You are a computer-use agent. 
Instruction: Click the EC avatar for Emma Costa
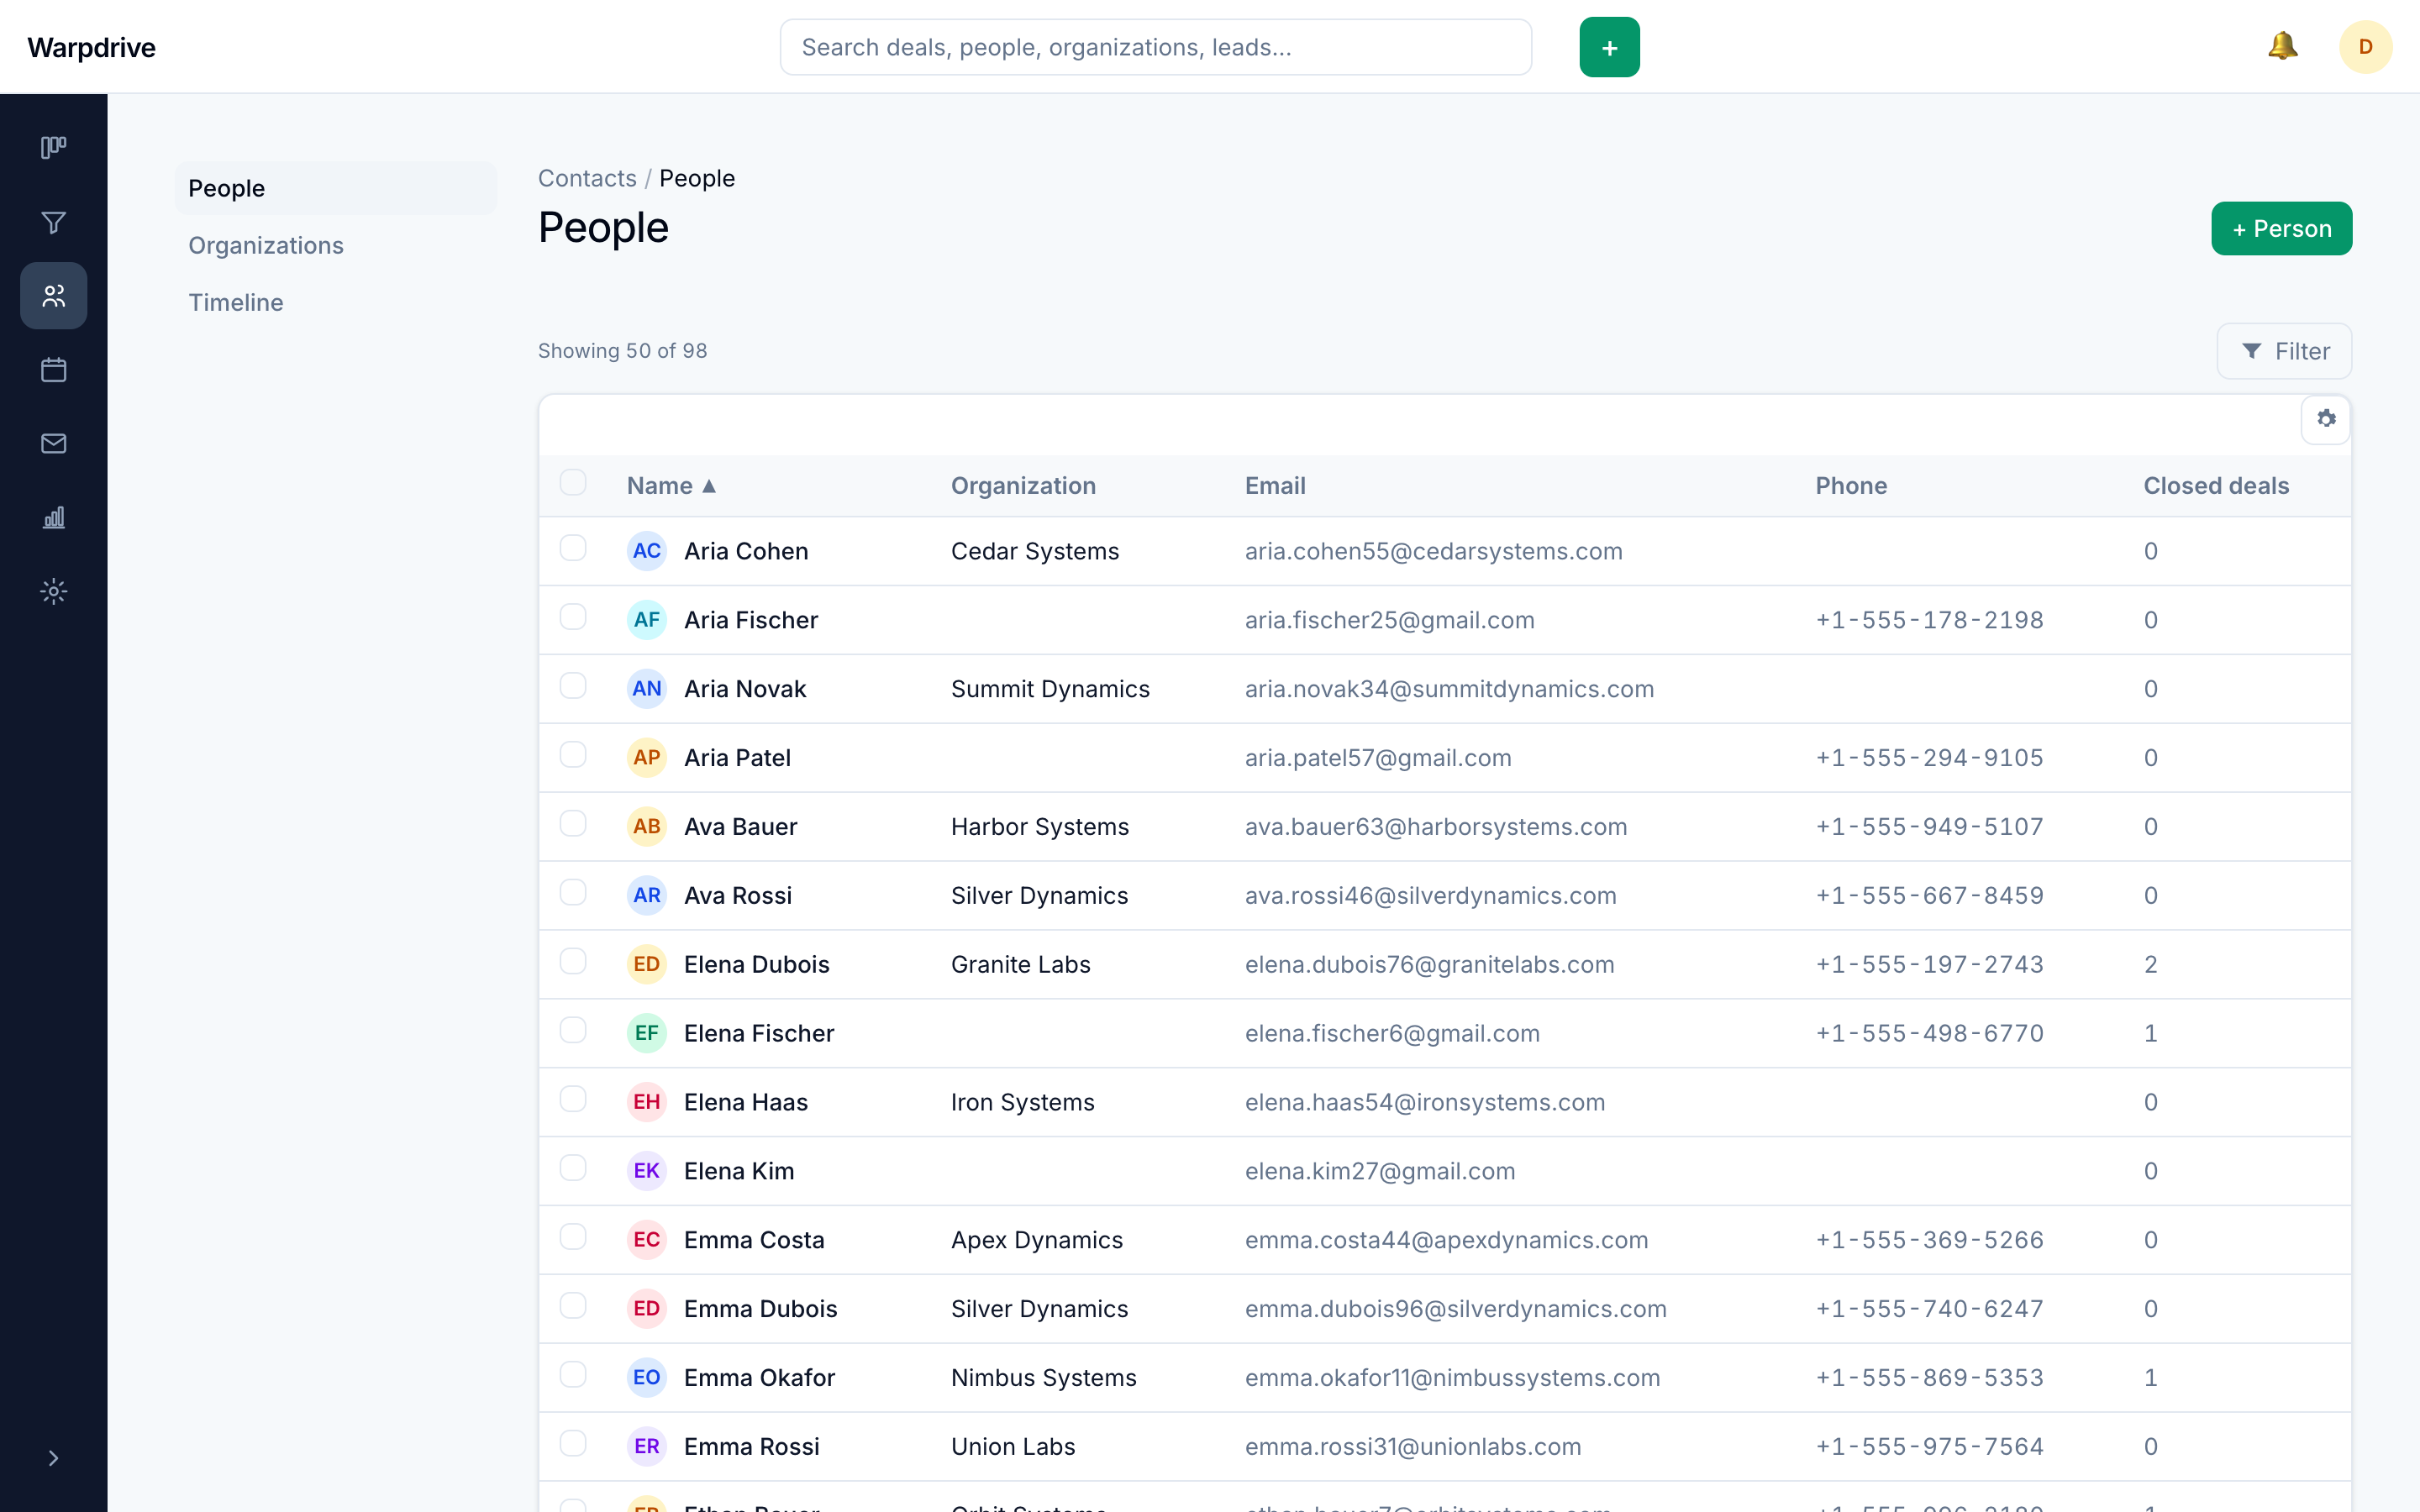coord(647,1240)
